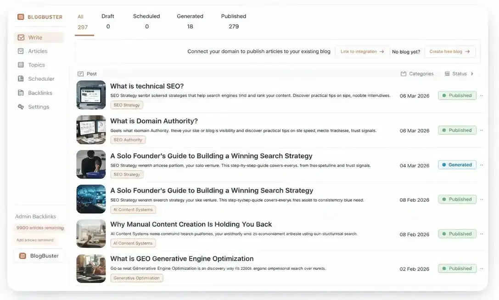Toggle the Published status badge on first article
The image size is (499, 300).
pos(457,95)
